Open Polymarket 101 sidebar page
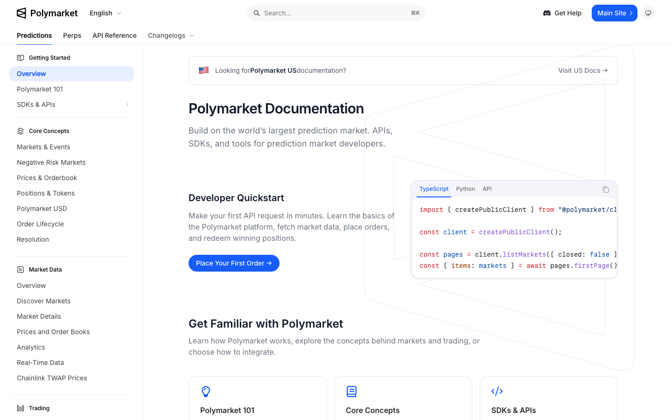Viewport: 672px width, 420px height. pos(71,89)
